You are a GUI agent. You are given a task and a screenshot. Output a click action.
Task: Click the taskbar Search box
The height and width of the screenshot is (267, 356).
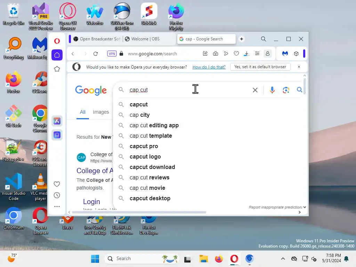pyautogui.click(x=142, y=259)
